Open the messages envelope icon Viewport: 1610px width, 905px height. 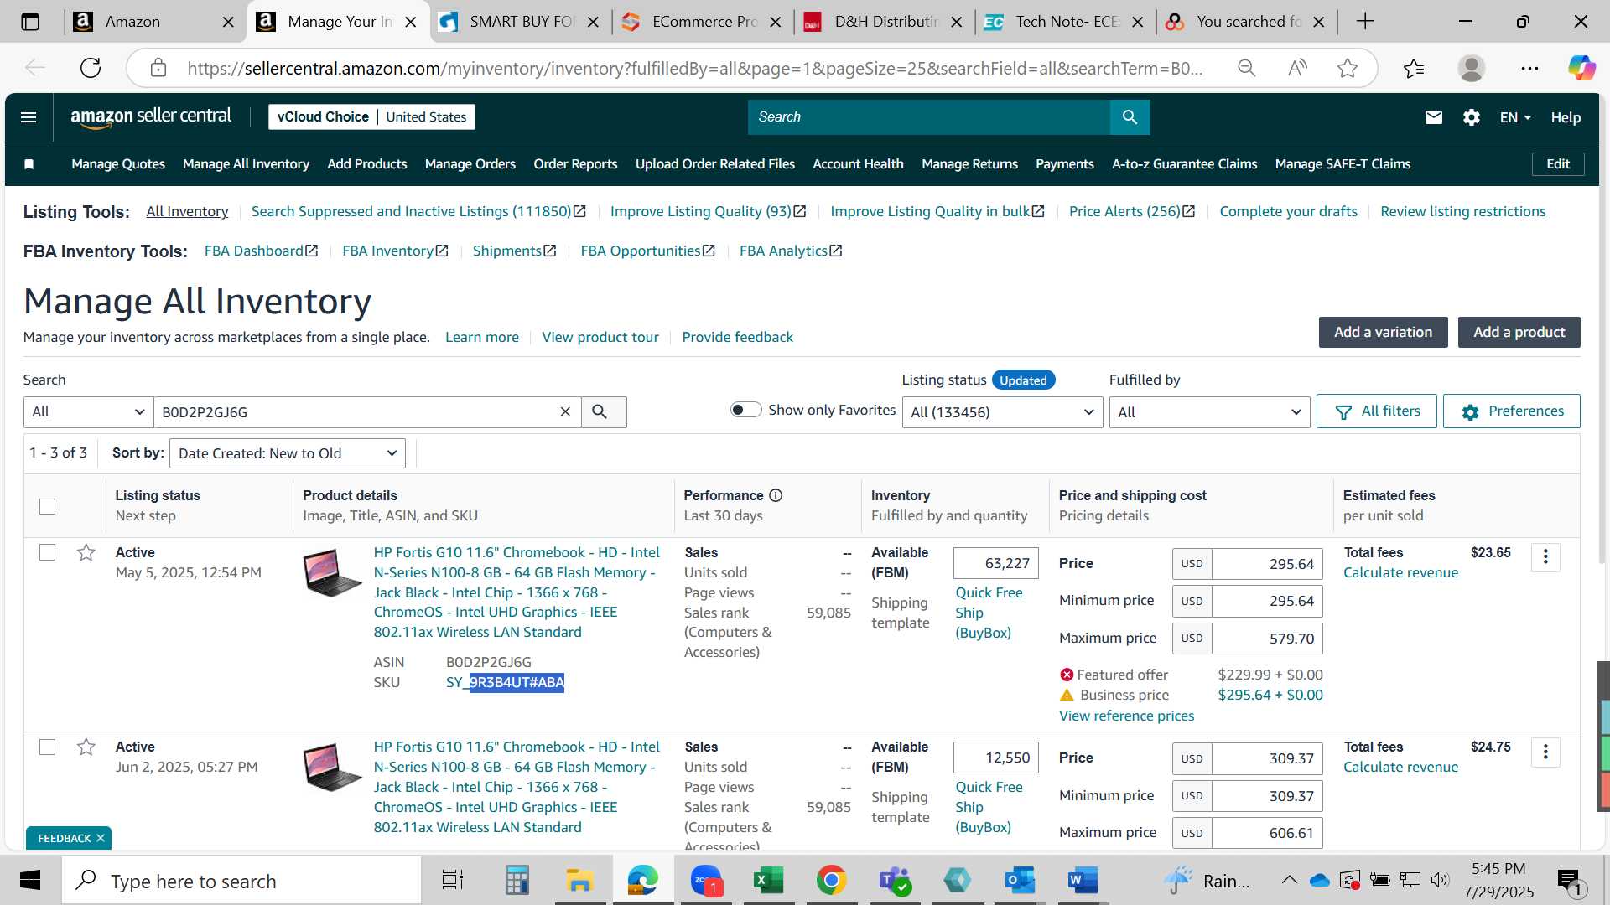pyautogui.click(x=1433, y=117)
